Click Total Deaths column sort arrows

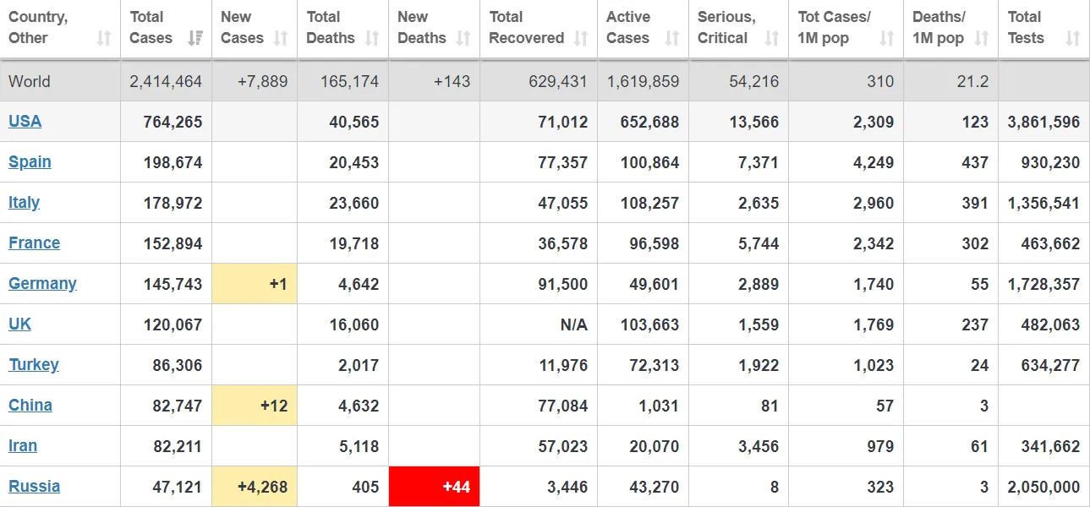372,38
